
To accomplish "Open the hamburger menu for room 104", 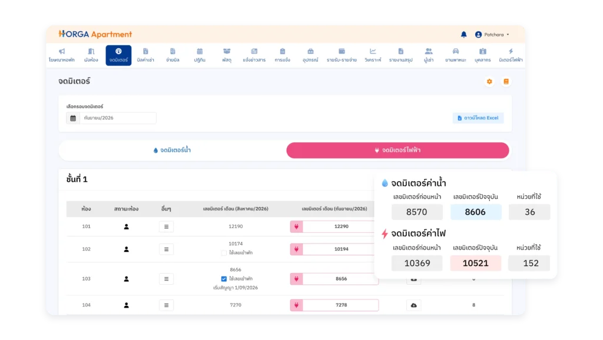I will pos(166,305).
